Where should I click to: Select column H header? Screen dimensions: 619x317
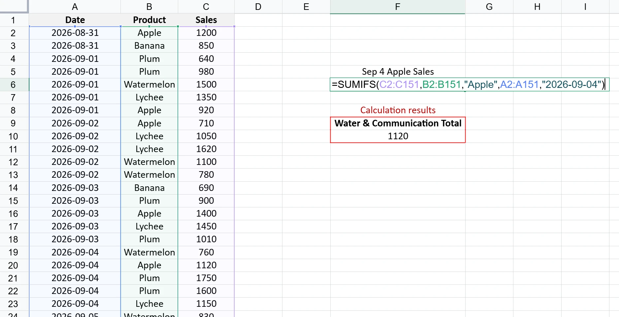click(x=537, y=7)
